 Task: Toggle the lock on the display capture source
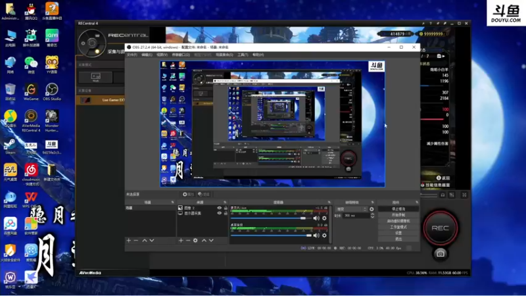pyautogui.click(x=226, y=213)
